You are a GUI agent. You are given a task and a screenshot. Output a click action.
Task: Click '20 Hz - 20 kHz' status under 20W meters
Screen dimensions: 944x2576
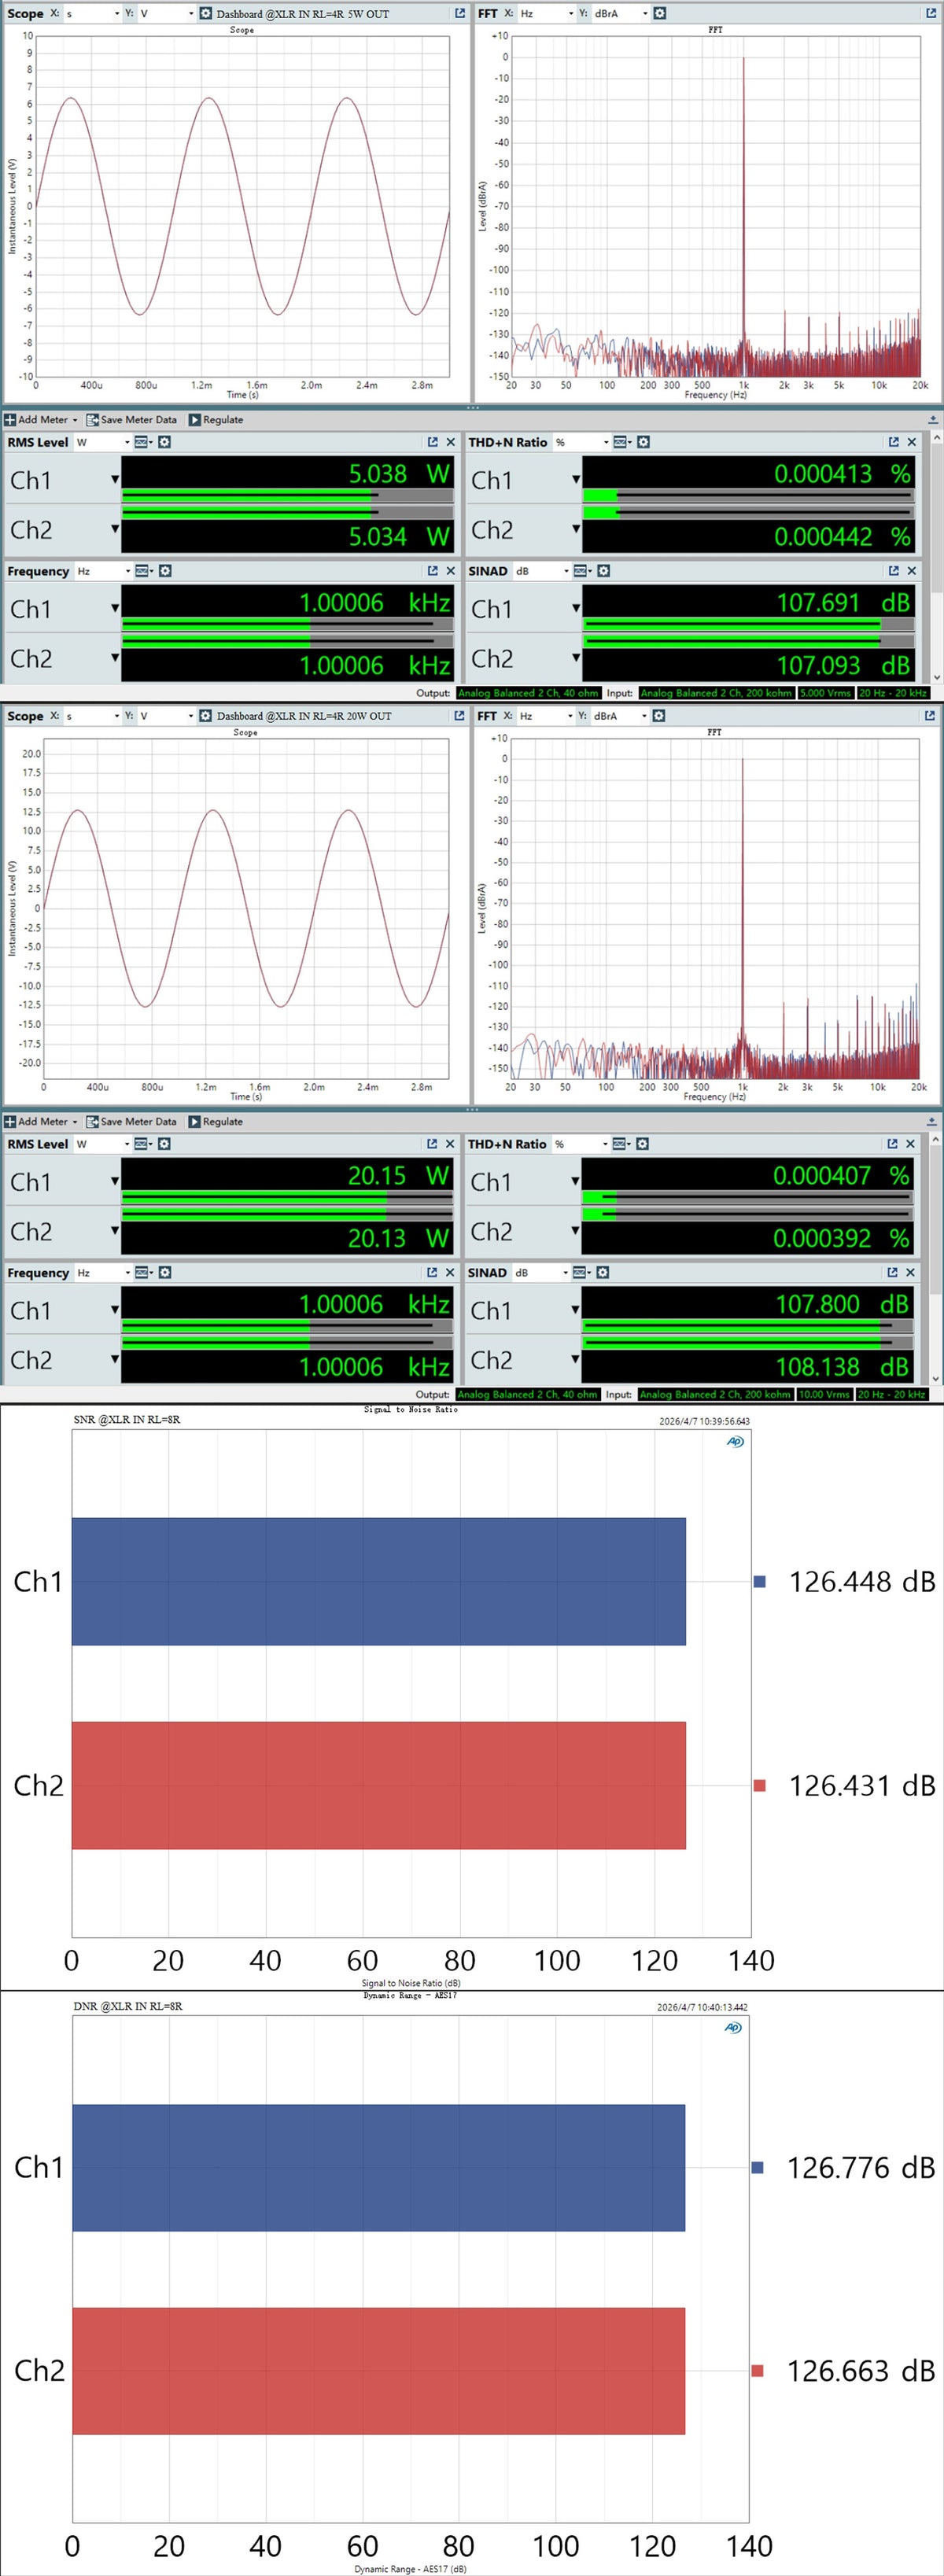[892, 1394]
